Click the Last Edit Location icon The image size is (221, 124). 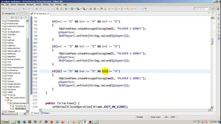tap(128, 9)
